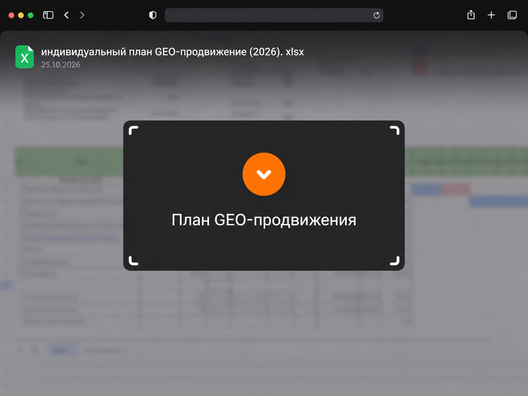The width and height of the screenshot is (528, 396).
Task: Select the file name «индивидуальный план GEO-продвижение (2026). xlsx»
Action: pyautogui.click(x=172, y=52)
